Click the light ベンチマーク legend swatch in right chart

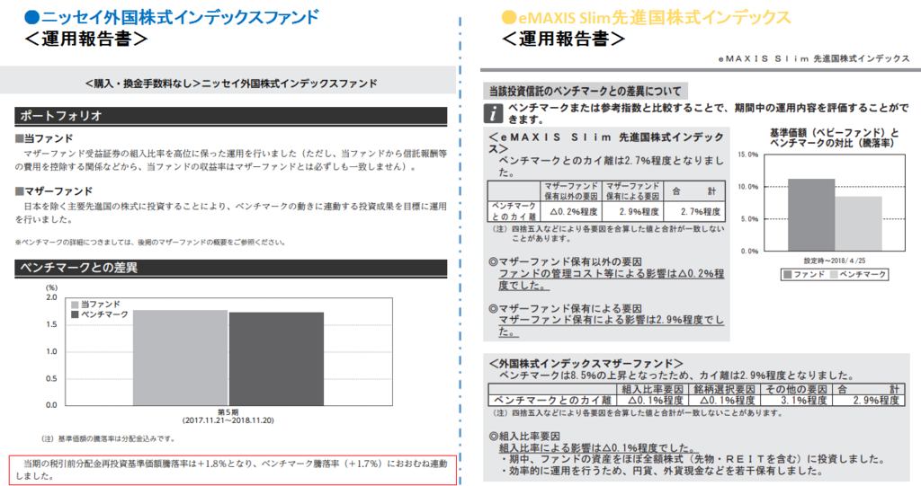pyautogui.click(x=834, y=275)
